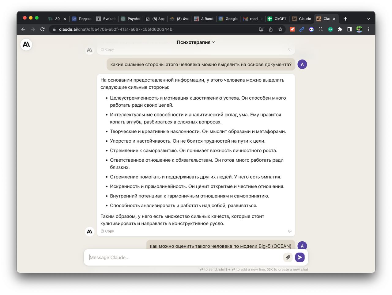The image size is (392, 295).
Task: Switch to the Google tab
Action: pos(228,19)
